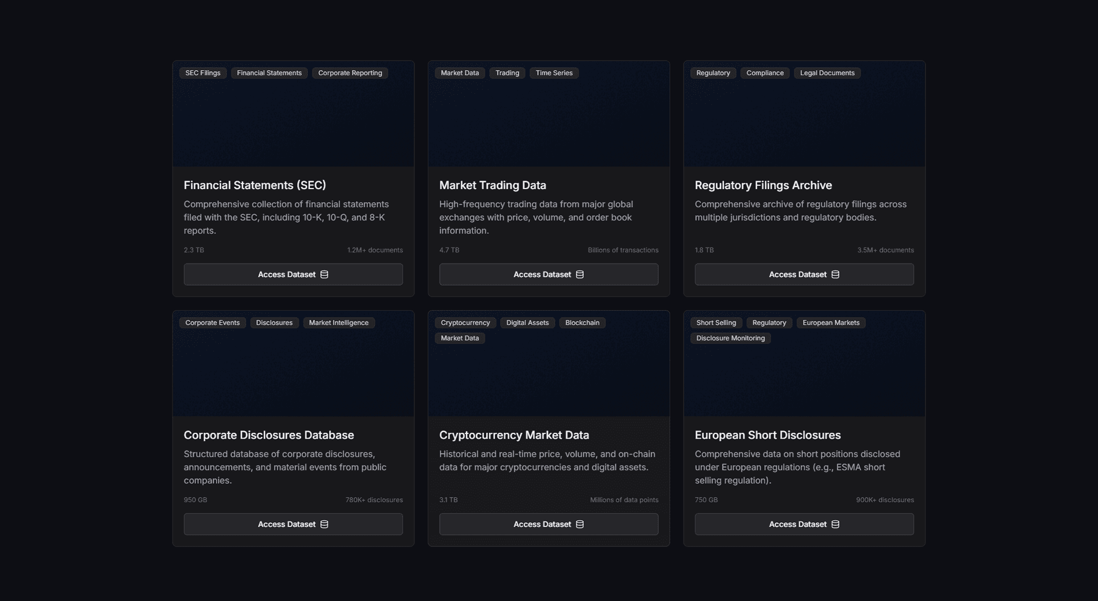Viewport: 1098px width, 601px height.
Task: Select the Market Intelligence tag
Action: (x=339, y=322)
